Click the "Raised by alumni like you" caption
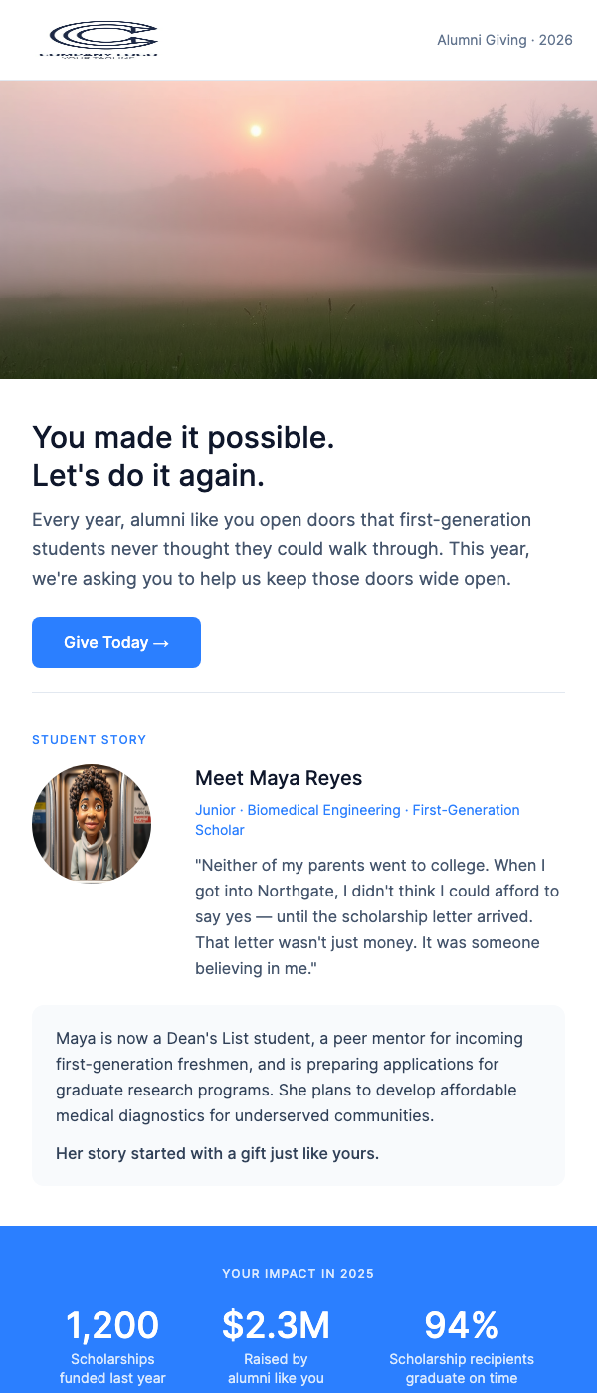 [x=276, y=1368]
